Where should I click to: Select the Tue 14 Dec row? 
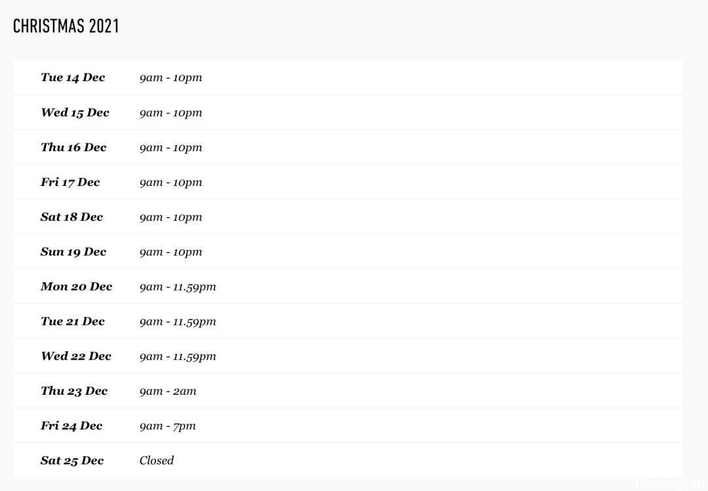tap(347, 77)
